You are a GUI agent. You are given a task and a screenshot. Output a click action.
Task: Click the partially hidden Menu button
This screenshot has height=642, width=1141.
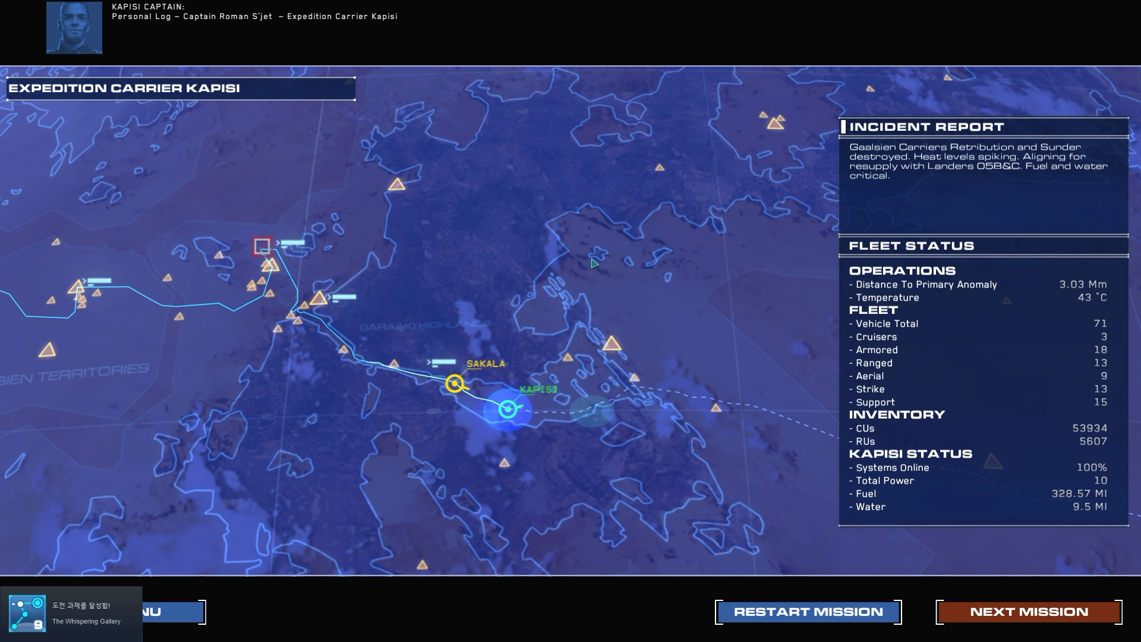(174, 612)
